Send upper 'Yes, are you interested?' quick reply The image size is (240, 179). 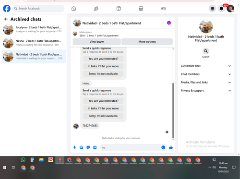click(103, 59)
